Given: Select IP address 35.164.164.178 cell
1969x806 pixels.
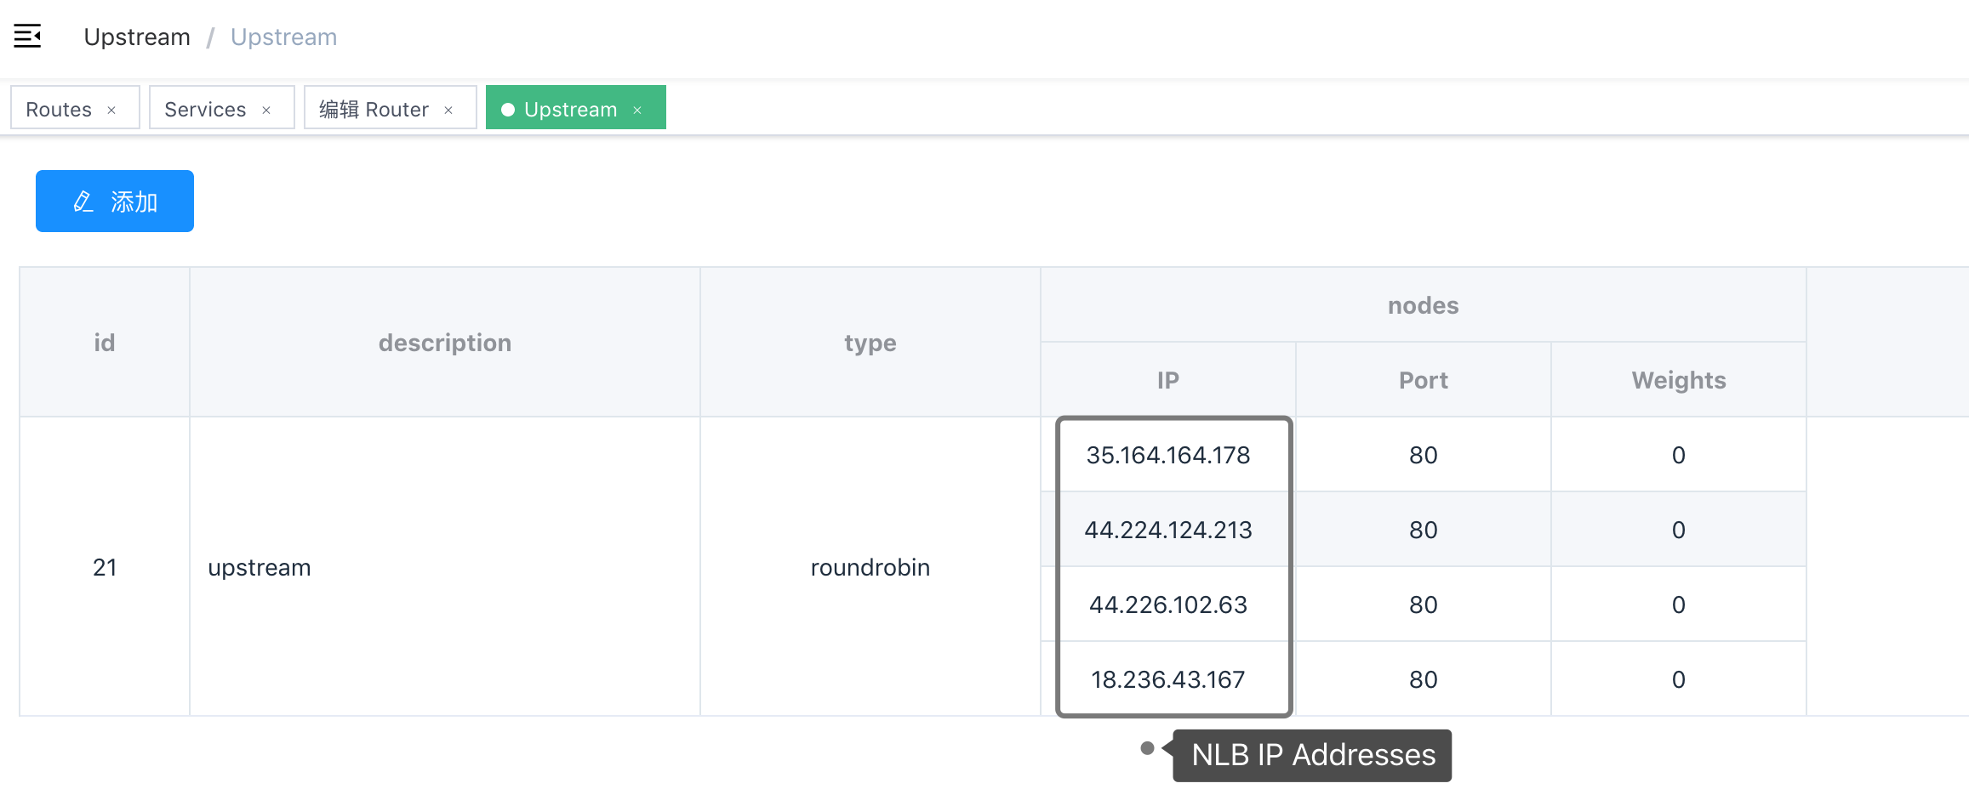Looking at the screenshot, I should click(1167, 455).
